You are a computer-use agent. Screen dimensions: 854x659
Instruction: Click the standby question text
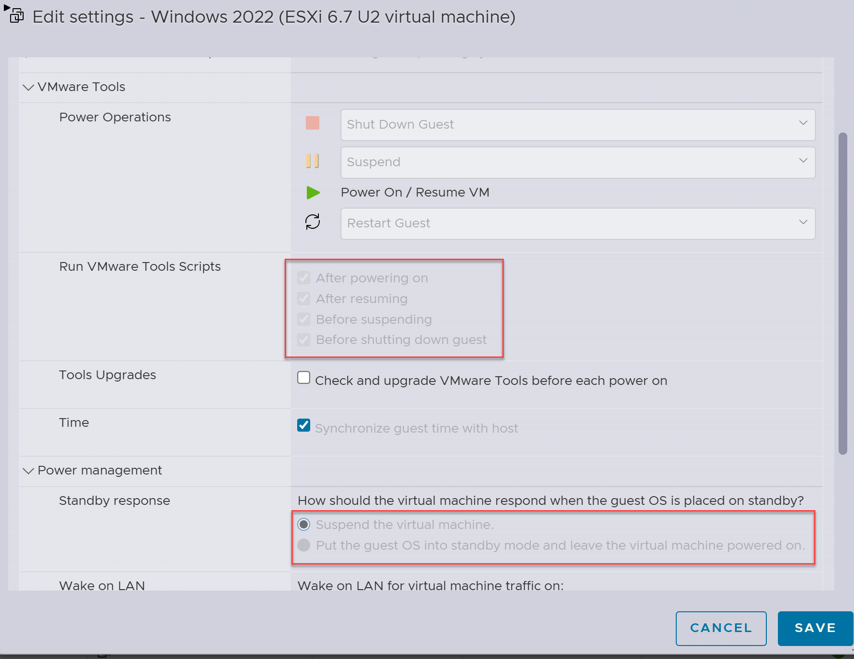tap(551, 501)
